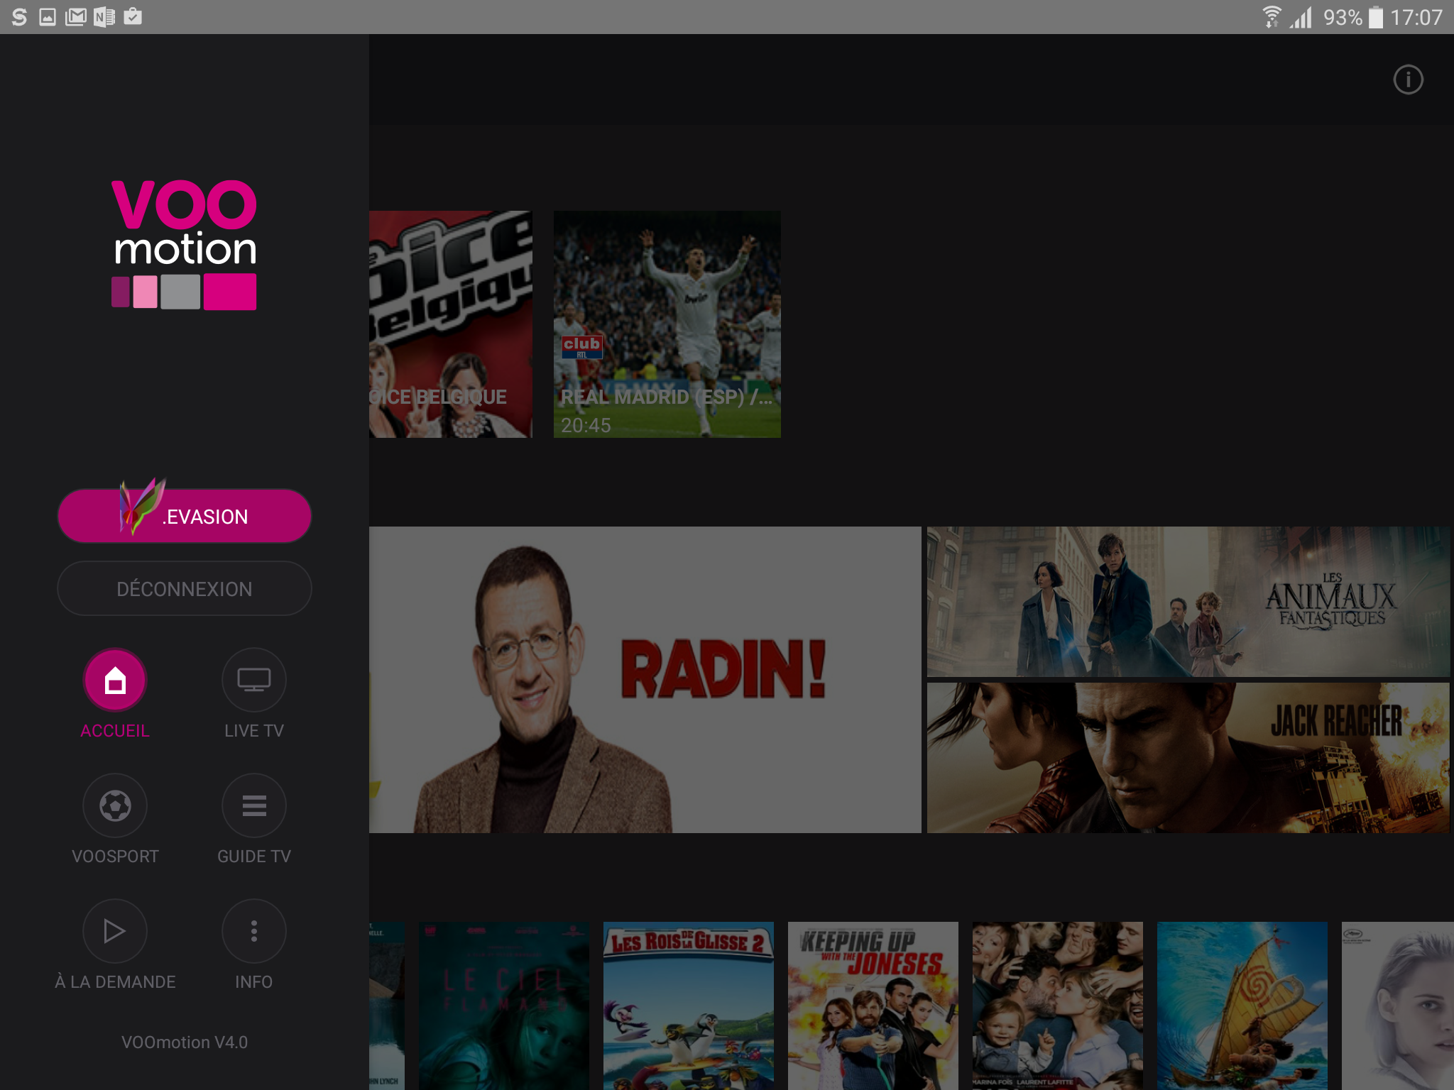Viewport: 1454px width, 1090px height.
Task: Tap the Accueil home icon
Action: coord(115,680)
